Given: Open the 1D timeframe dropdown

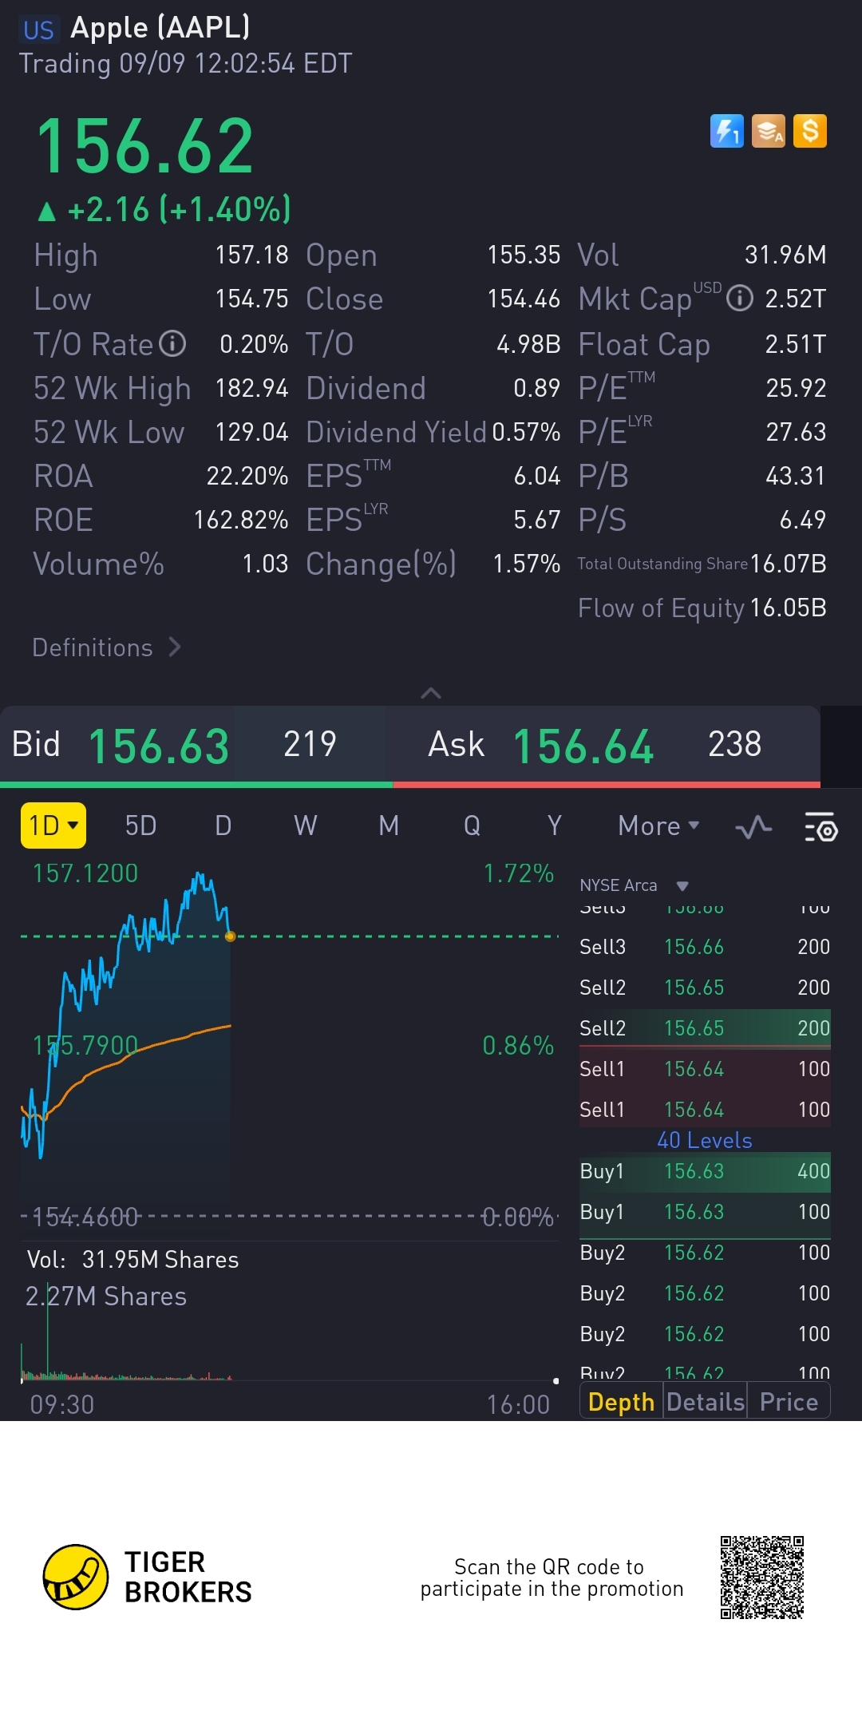Looking at the screenshot, I should 53,825.
